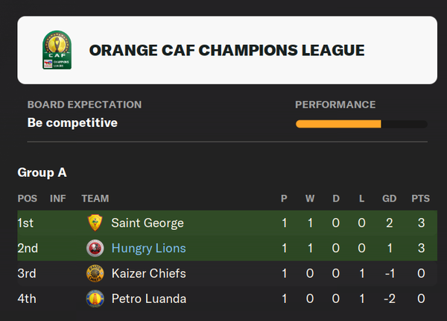The width and height of the screenshot is (447, 321).
Task: Click the Orange CAF Champions League title
Action: 227,50
